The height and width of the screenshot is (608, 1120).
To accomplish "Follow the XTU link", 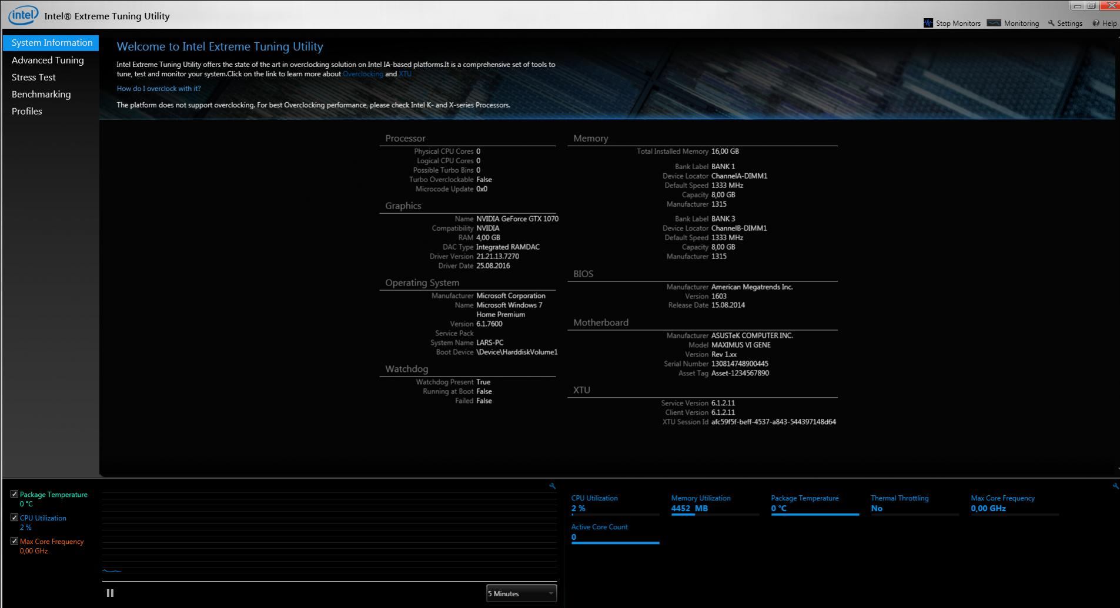I will (x=405, y=74).
